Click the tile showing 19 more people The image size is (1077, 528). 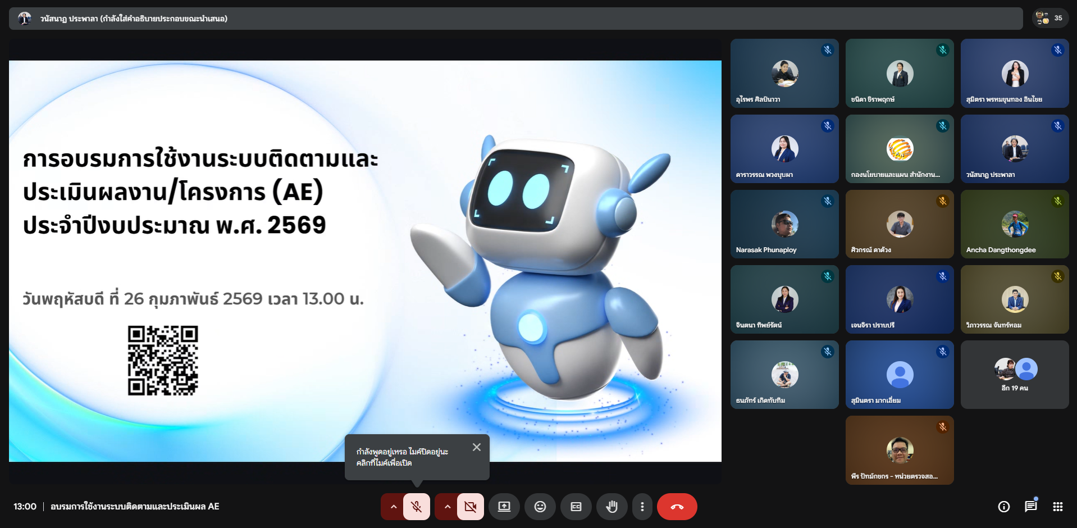coord(1014,375)
